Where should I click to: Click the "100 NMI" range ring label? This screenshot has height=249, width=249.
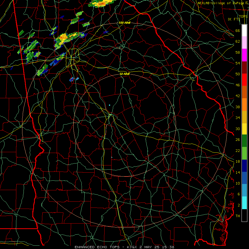pos(124,23)
